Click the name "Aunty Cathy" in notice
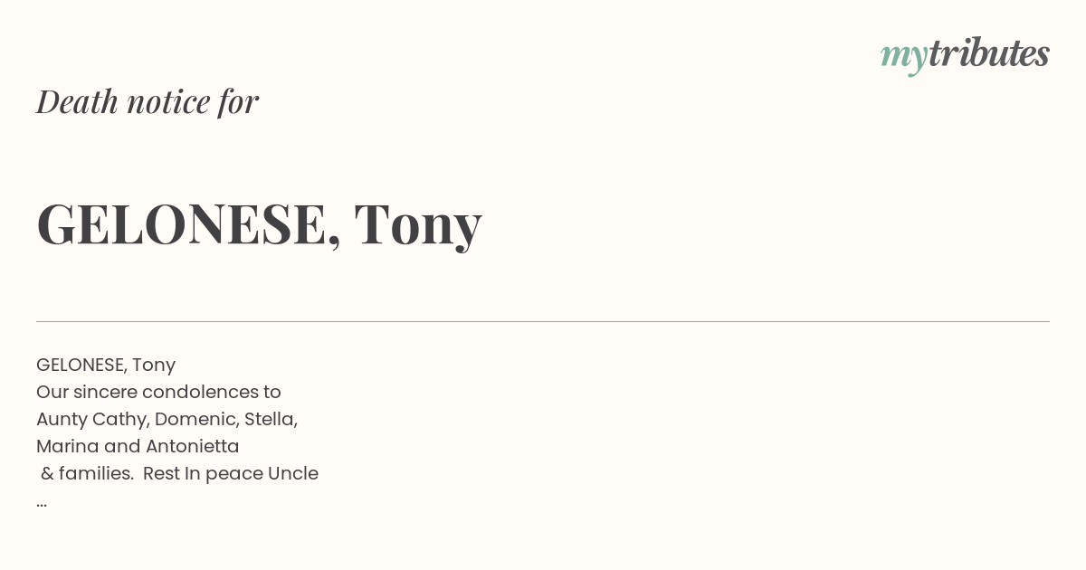This screenshot has height=570, width=1086. 91,420
